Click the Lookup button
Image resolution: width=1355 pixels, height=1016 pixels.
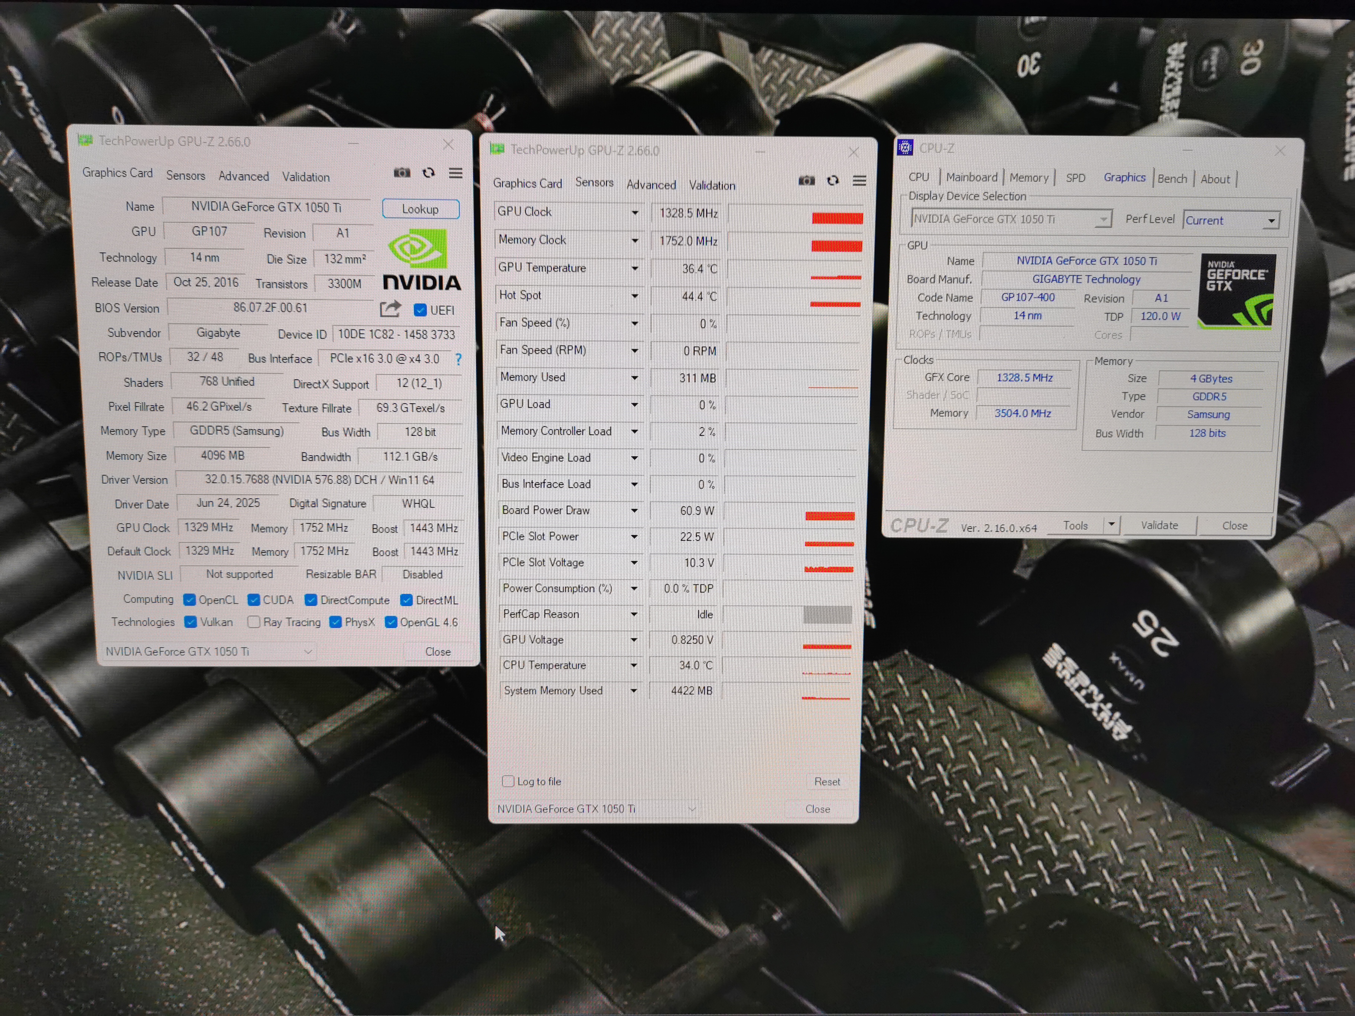[x=420, y=209]
